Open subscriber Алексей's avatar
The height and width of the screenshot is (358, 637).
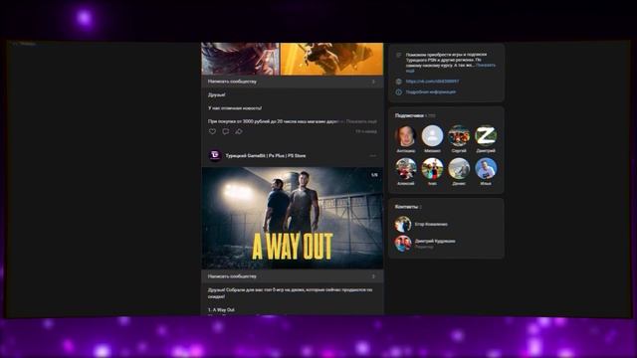pos(406,168)
